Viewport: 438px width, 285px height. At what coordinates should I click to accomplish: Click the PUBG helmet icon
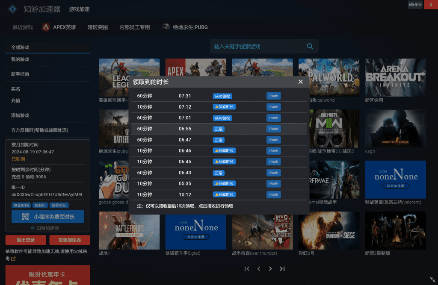166,27
